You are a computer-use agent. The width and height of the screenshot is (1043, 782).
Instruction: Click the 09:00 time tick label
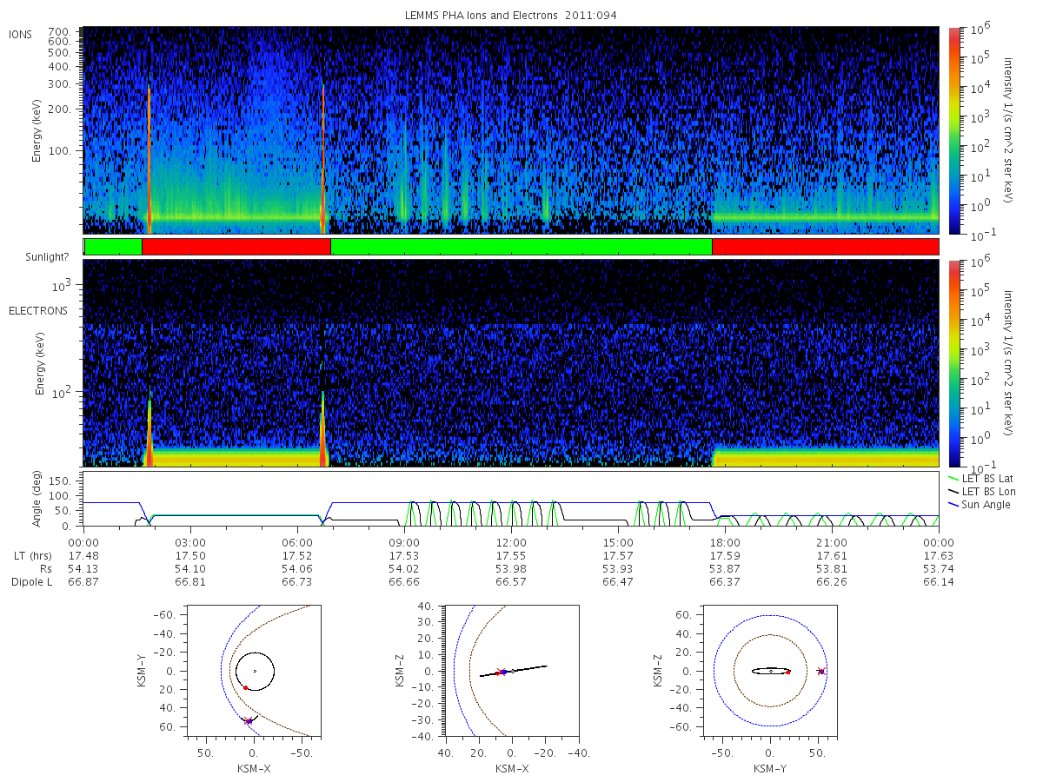point(405,543)
